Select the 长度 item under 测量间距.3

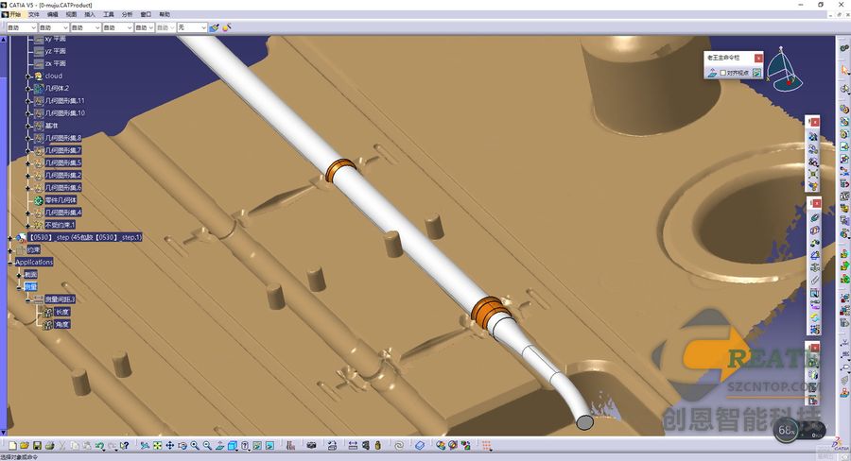[x=62, y=312]
